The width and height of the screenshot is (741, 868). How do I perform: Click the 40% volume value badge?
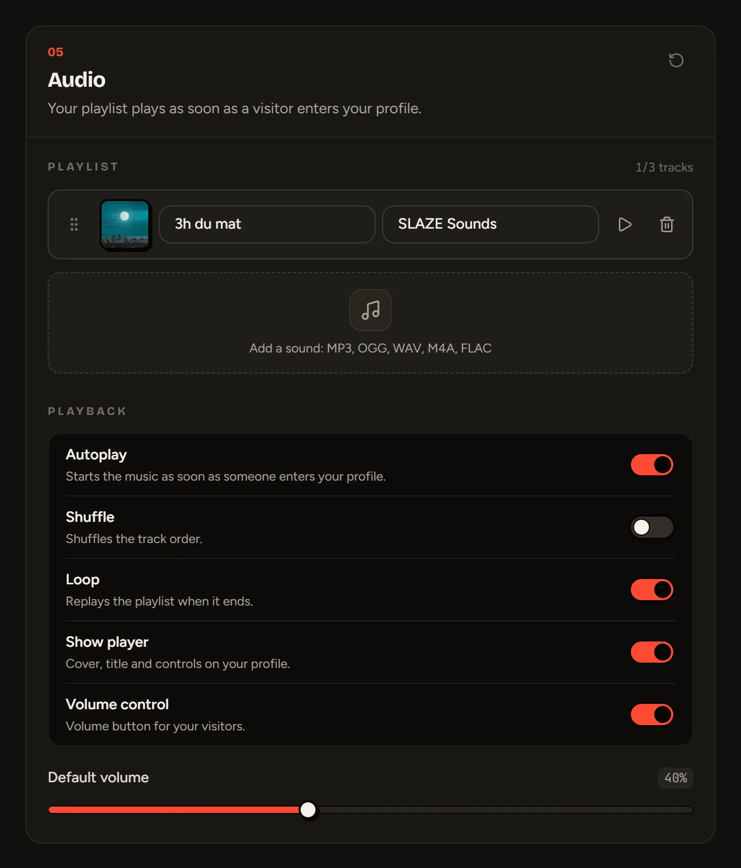[675, 778]
